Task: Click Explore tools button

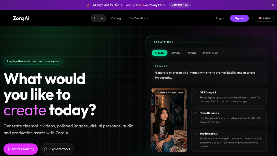Action: click(57, 149)
